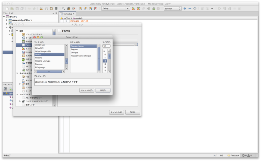Click the New File toolbar icon
The height and width of the screenshot is (161, 261).
pyautogui.click(x=7, y=8)
